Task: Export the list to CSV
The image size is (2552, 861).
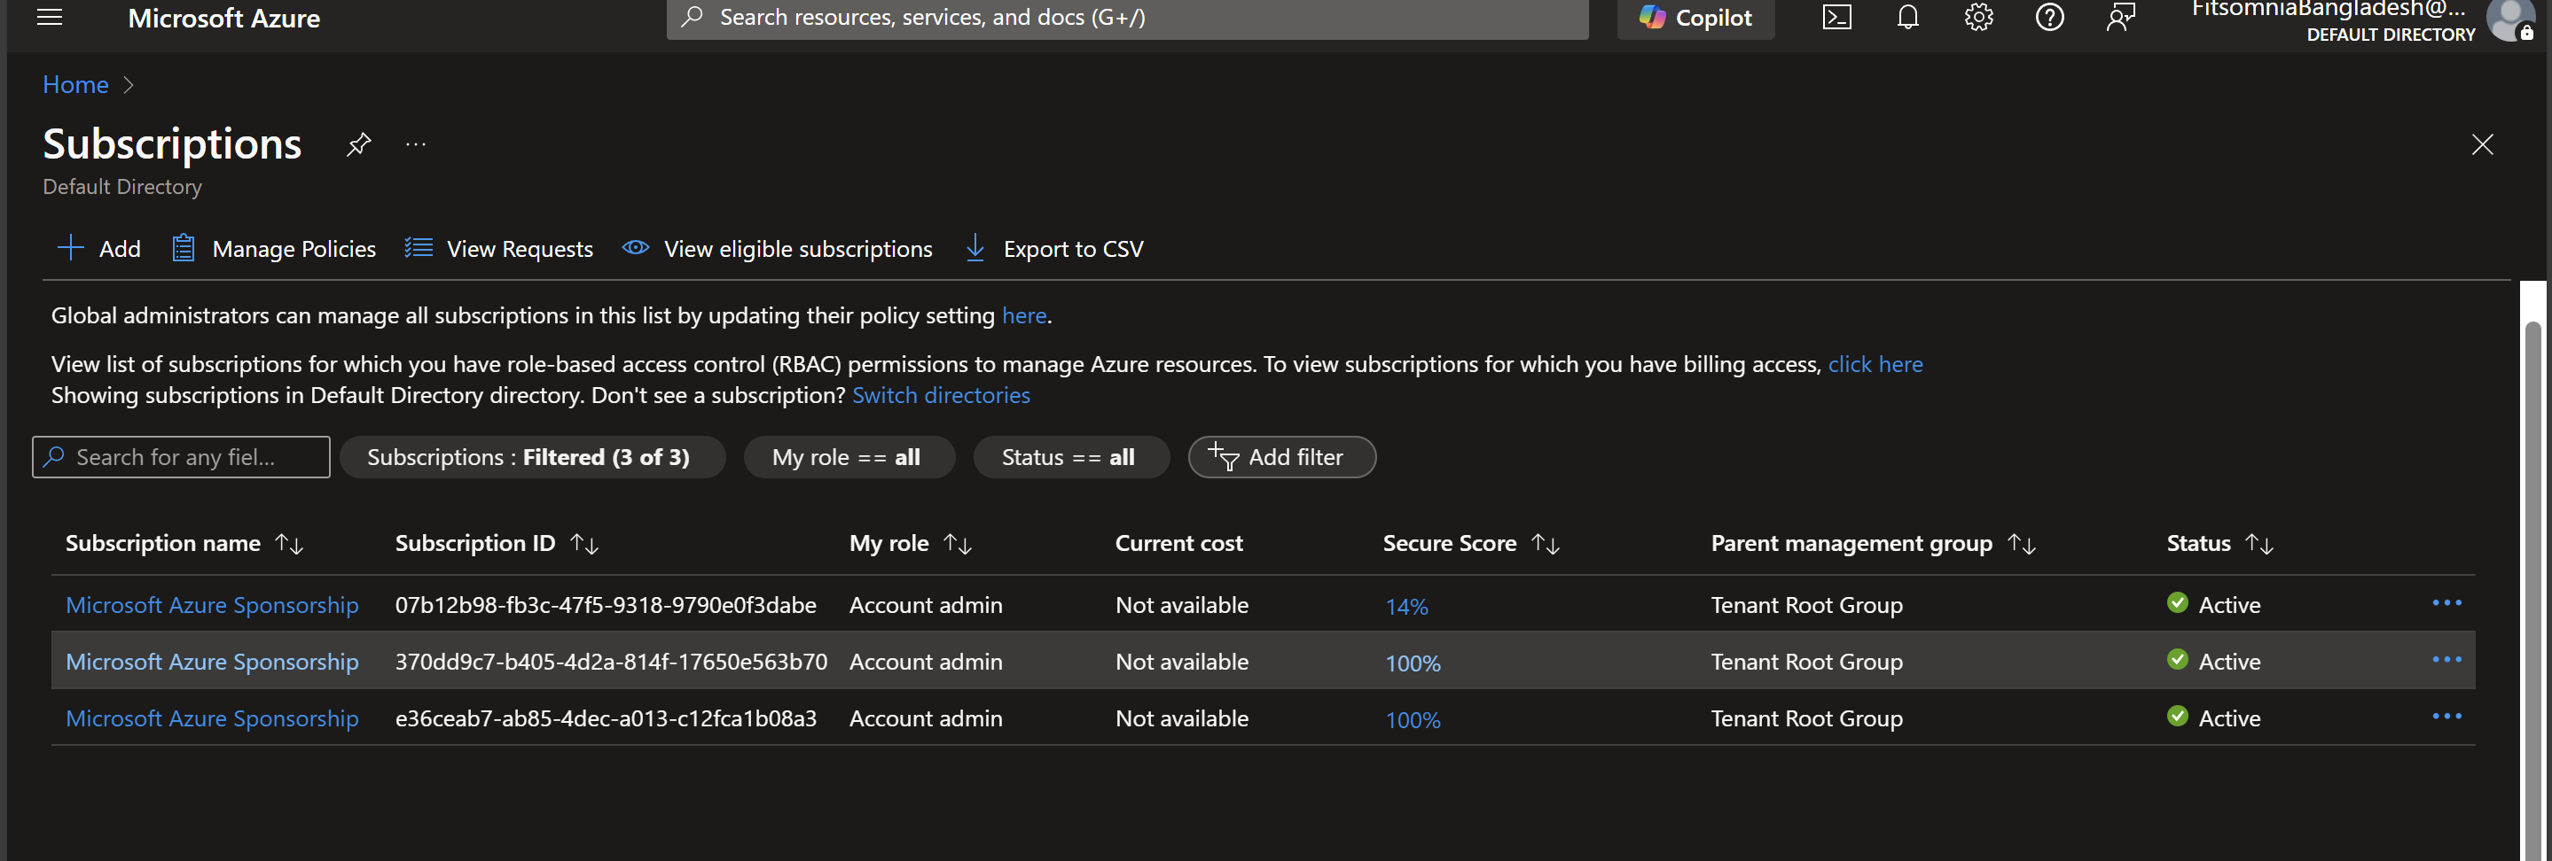Action: pyautogui.click(x=1054, y=248)
